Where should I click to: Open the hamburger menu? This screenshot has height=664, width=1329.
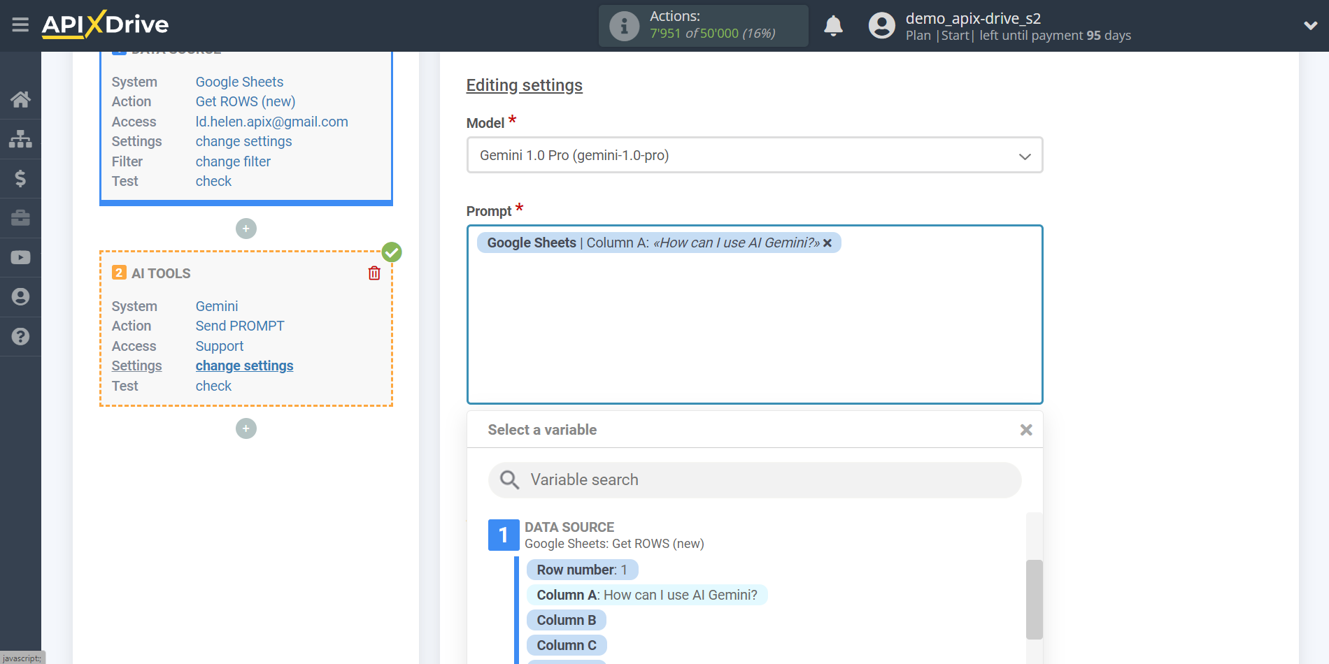(x=20, y=25)
